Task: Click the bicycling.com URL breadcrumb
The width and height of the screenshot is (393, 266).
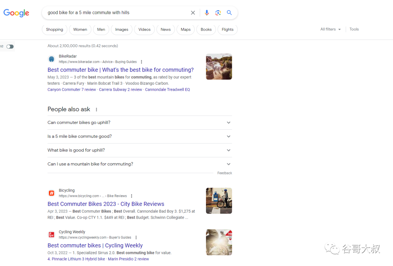Action: pyautogui.click(x=93, y=196)
